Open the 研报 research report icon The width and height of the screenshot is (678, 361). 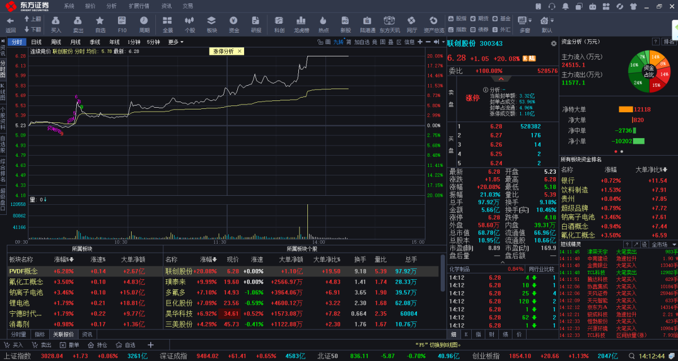point(256,24)
